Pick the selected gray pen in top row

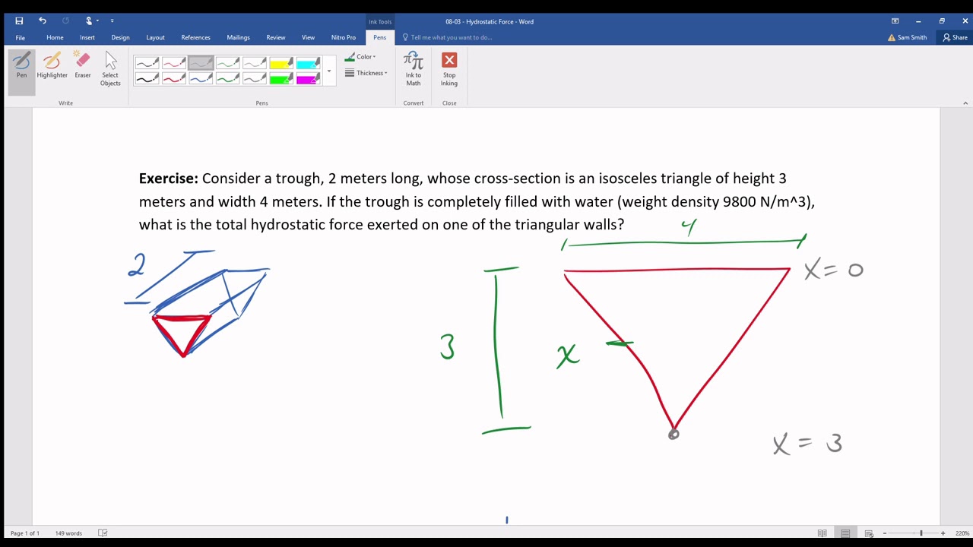tap(201, 64)
